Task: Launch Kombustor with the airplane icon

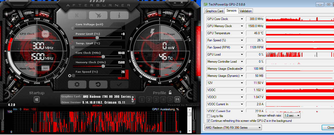Action: click(x=98, y=15)
